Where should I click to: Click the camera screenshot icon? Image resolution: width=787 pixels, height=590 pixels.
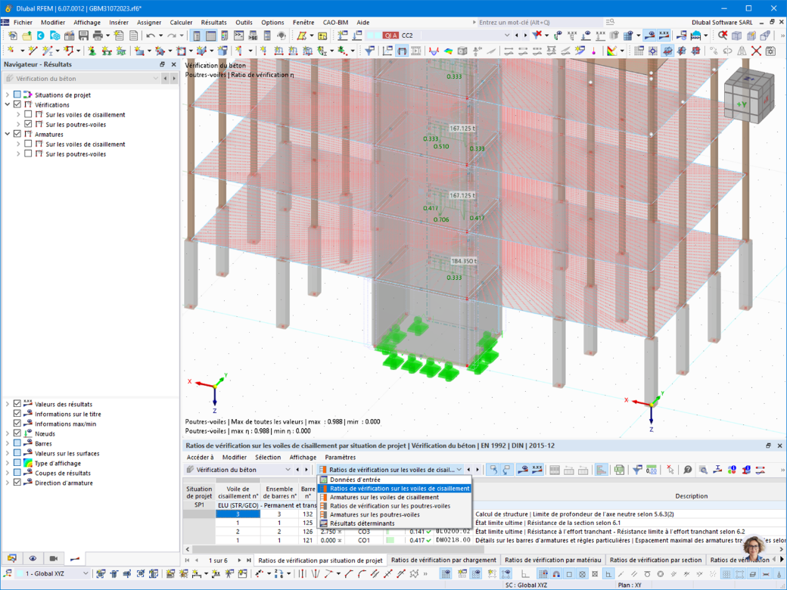point(770,51)
